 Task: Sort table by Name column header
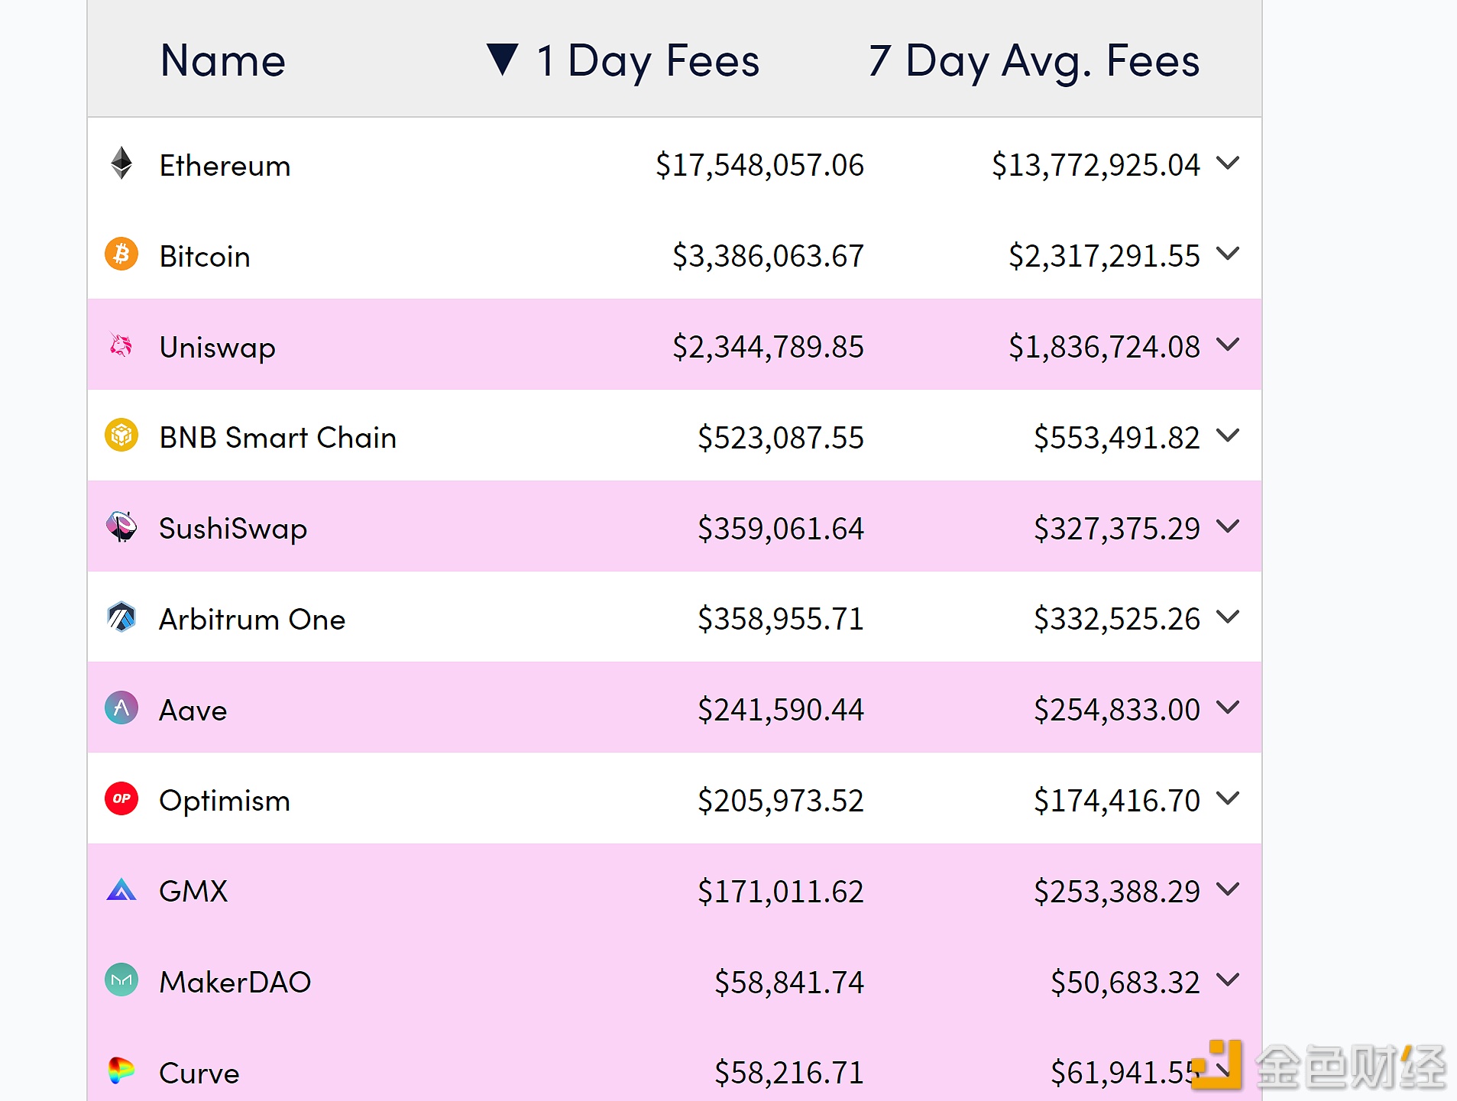[222, 60]
